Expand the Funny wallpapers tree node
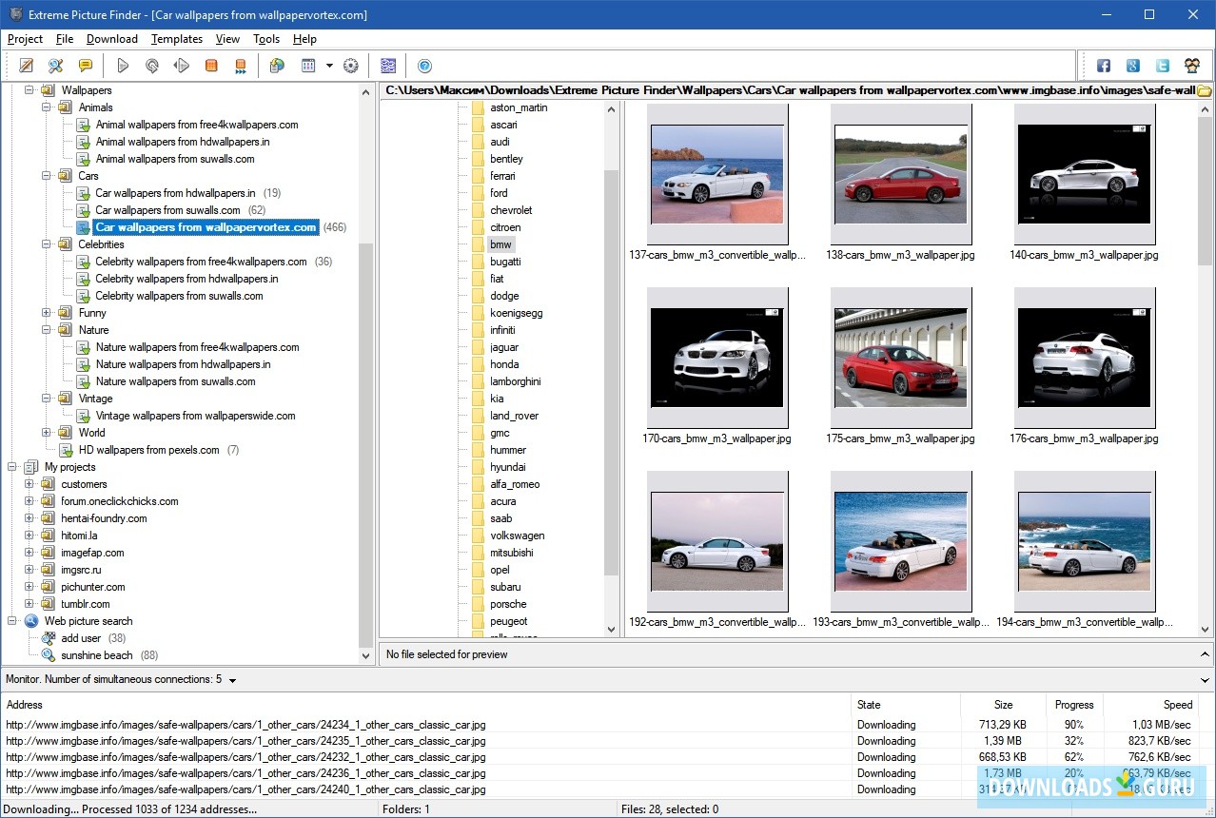This screenshot has height=818, width=1216. coord(46,312)
